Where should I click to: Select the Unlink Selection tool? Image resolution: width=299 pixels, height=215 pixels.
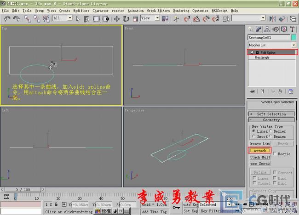click(37, 19)
